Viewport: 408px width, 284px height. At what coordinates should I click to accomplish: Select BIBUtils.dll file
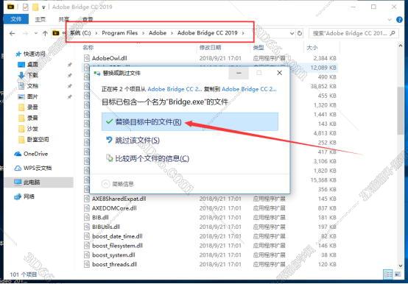click(105, 227)
